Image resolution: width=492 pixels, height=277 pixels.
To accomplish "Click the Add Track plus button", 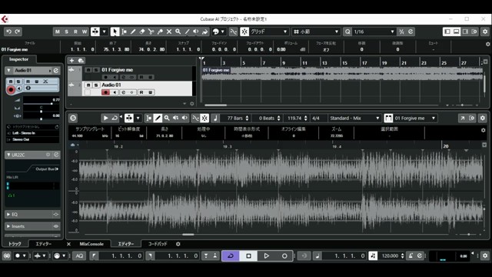I will 71,60.
